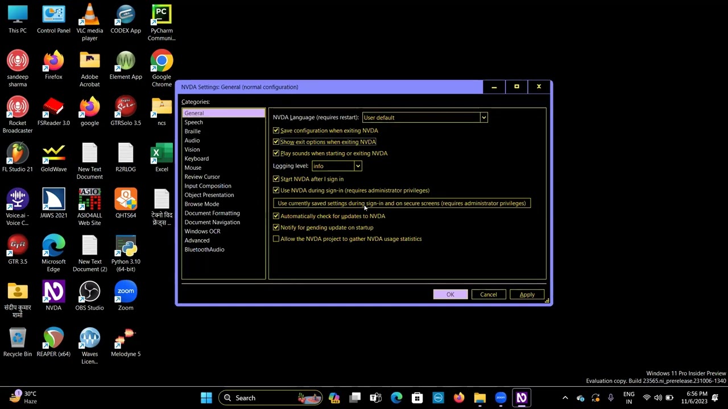Launch FL Studio 21 shortcut
The width and height of the screenshot is (728, 409).
pos(18,157)
